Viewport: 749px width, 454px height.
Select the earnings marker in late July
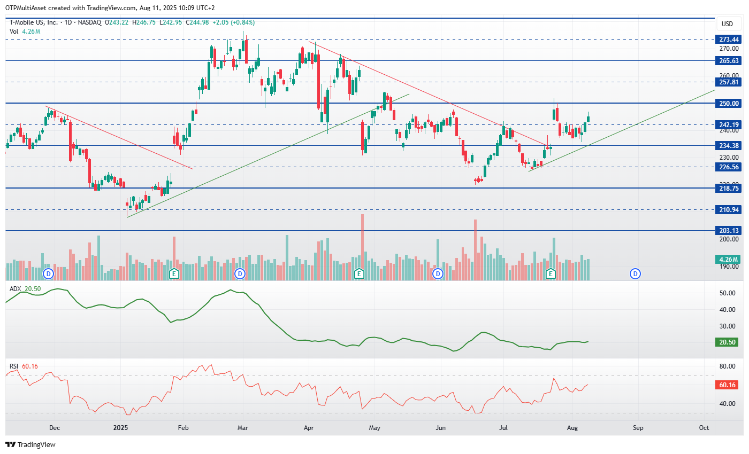pyautogui.click(x=550, y=274)
